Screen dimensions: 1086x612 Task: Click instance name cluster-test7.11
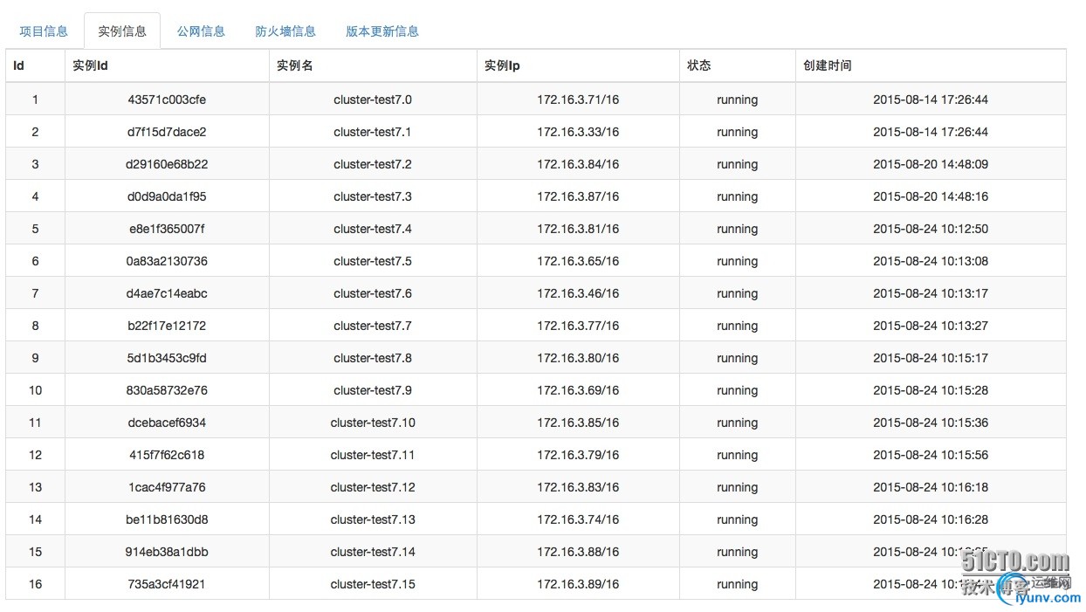[x=373, y=455]
